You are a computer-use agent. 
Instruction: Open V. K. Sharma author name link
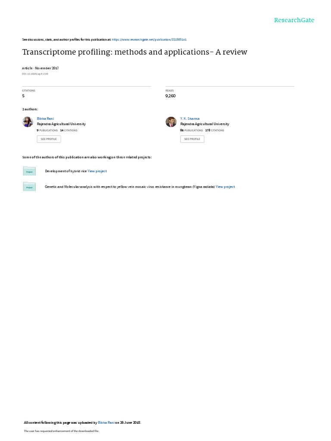[x=190, y=118]
